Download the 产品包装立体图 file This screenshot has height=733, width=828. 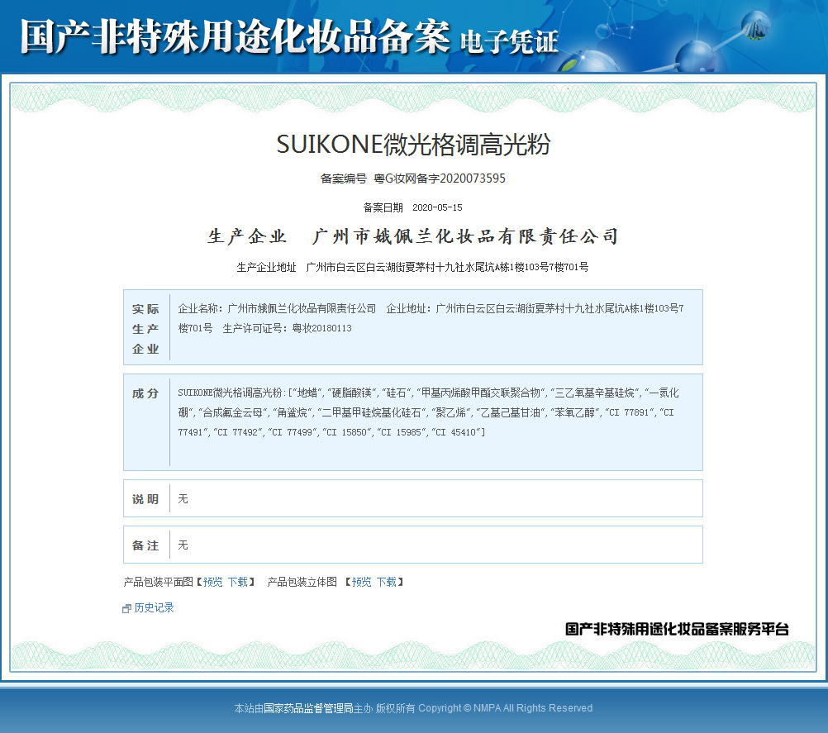pos(386,582)
